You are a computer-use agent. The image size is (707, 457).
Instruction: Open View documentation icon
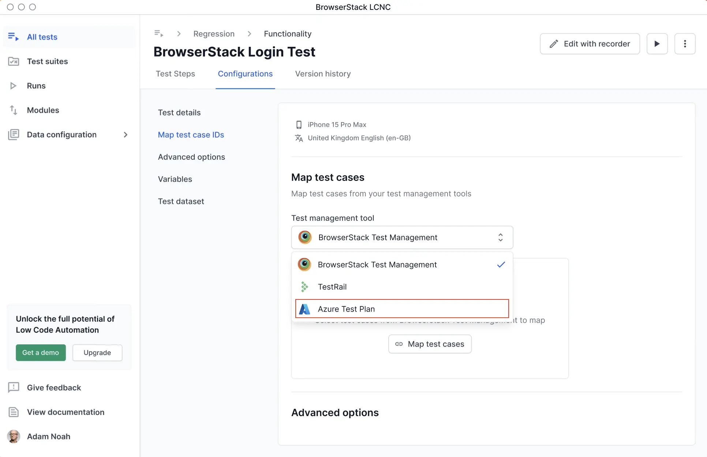[14, 412]
